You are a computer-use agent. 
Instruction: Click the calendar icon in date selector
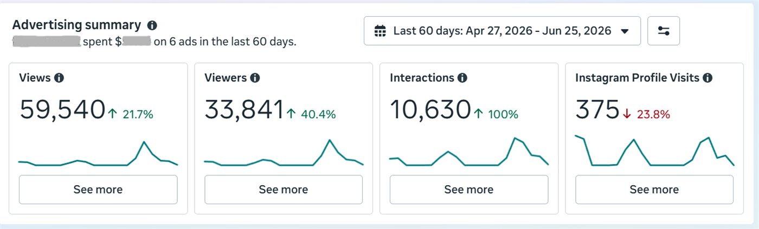(381, 31)
